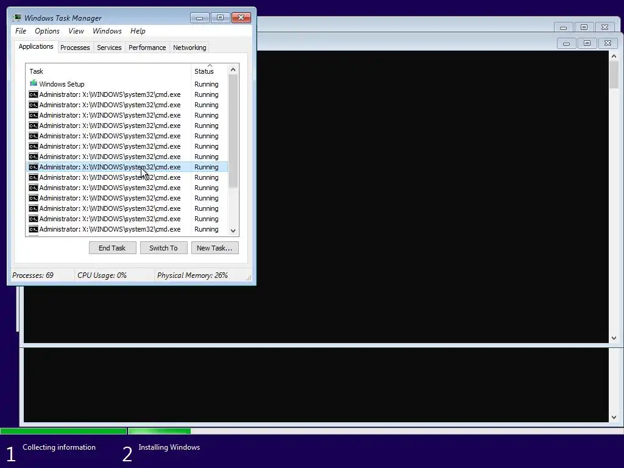Click the highlighted cmd.exe task row
Viewport: 624px width, 468px height.
(127, 167)
